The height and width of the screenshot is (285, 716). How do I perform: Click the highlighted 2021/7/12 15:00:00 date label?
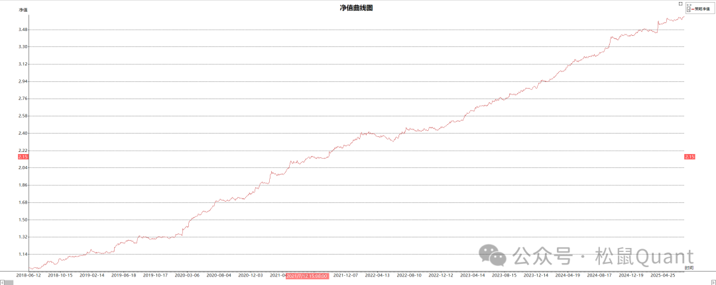[x=307, y=275]
